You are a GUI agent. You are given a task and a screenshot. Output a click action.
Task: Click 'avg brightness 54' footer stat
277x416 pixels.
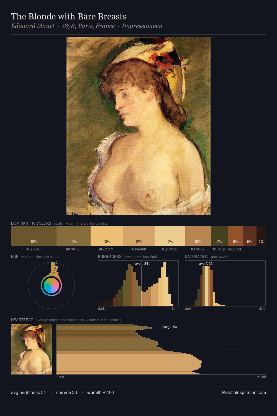point(29,392)
